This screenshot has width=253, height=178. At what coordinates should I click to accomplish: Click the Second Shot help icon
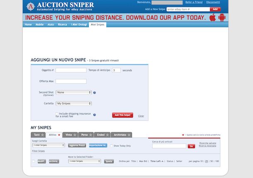95,93
